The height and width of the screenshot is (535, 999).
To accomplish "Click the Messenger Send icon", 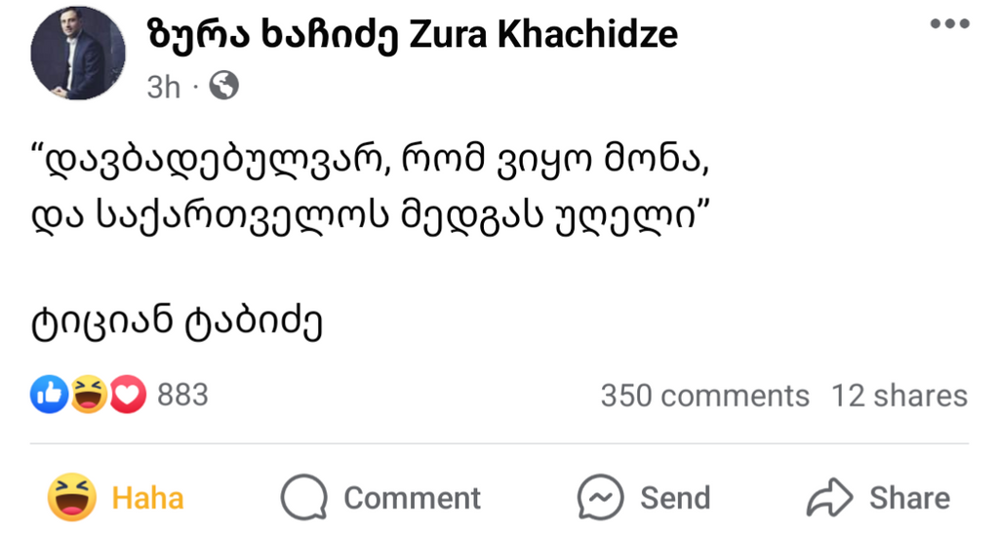I will (600, 498).
